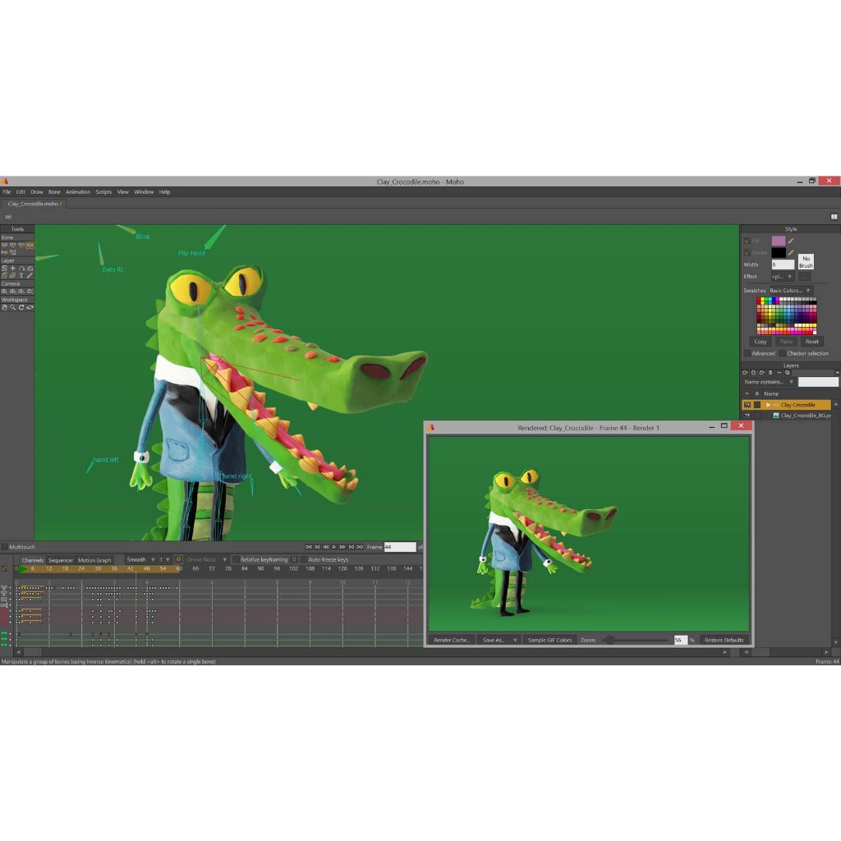Select the Pan Workspace hand tool
Screen dimensions: 841x841
pyautogui.click(x=4, y=307)
